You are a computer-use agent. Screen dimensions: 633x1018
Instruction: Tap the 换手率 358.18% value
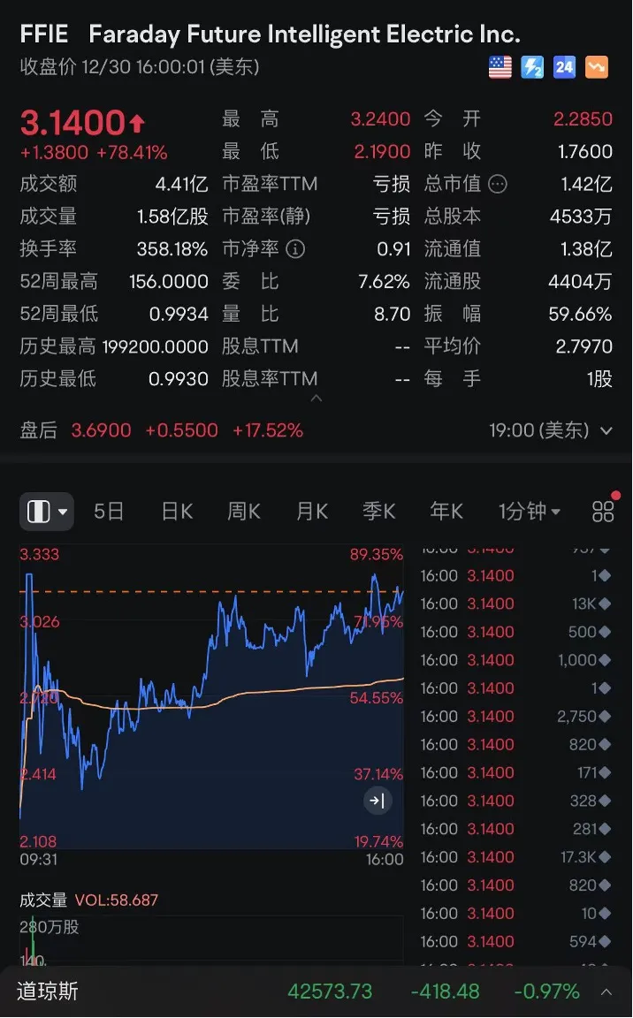[x=172, y=249]
